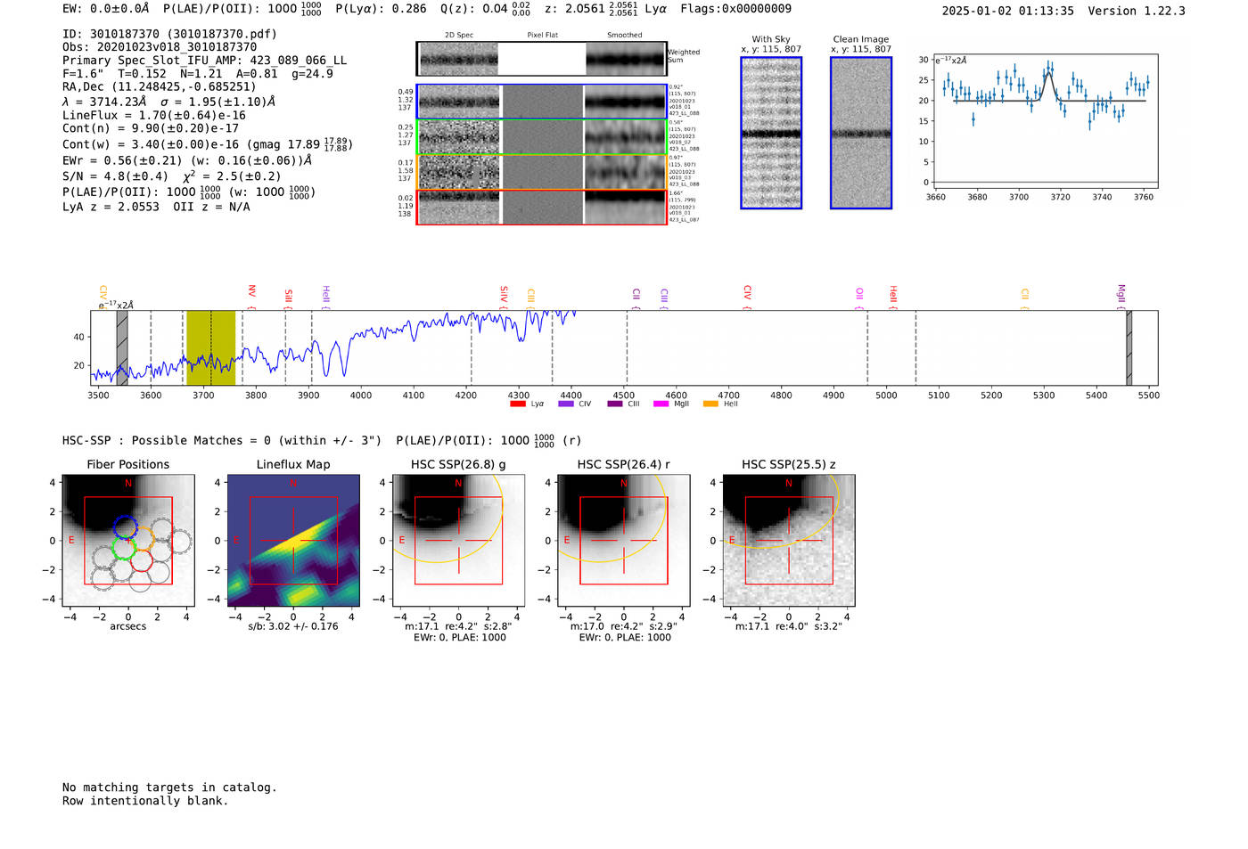Click the Pixel Flat column header

pos(542,36)
